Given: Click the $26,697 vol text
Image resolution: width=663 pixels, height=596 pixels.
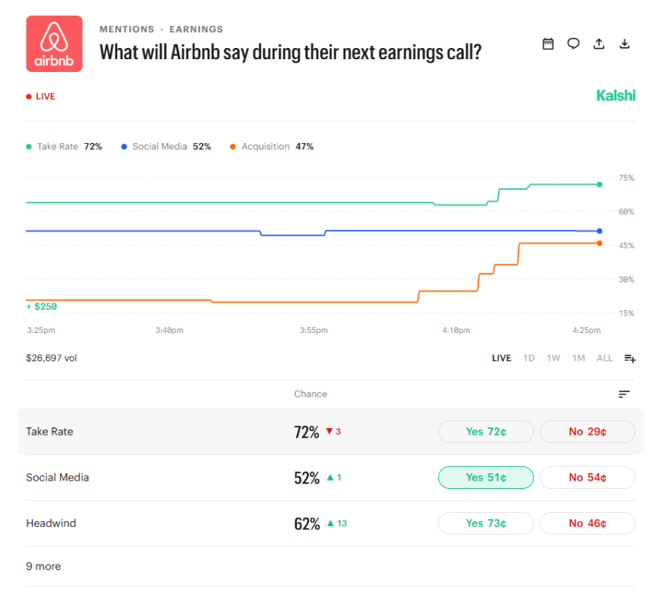Looking at the screenshot, I should tap(51, 358).
